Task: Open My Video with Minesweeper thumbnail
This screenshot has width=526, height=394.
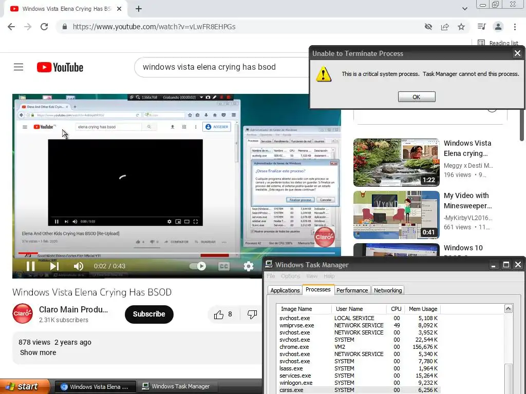Action: click(396, 215)
